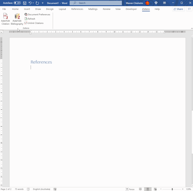Screen dimensions: 193x191
Task: Switch to Read Mode view
Action: 140,189
